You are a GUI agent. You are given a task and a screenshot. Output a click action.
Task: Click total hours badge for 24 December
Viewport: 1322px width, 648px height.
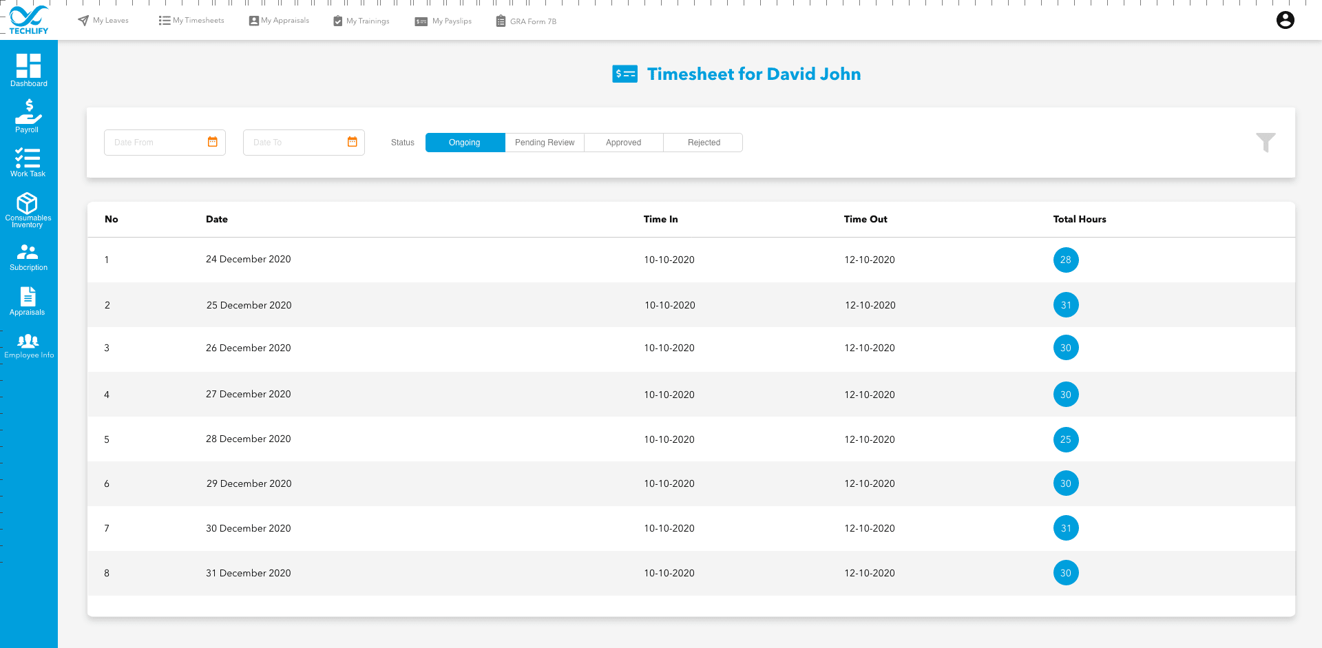(1066, 260)
